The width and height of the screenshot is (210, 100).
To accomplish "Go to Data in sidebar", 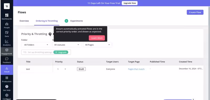I will tap(7, 34).
